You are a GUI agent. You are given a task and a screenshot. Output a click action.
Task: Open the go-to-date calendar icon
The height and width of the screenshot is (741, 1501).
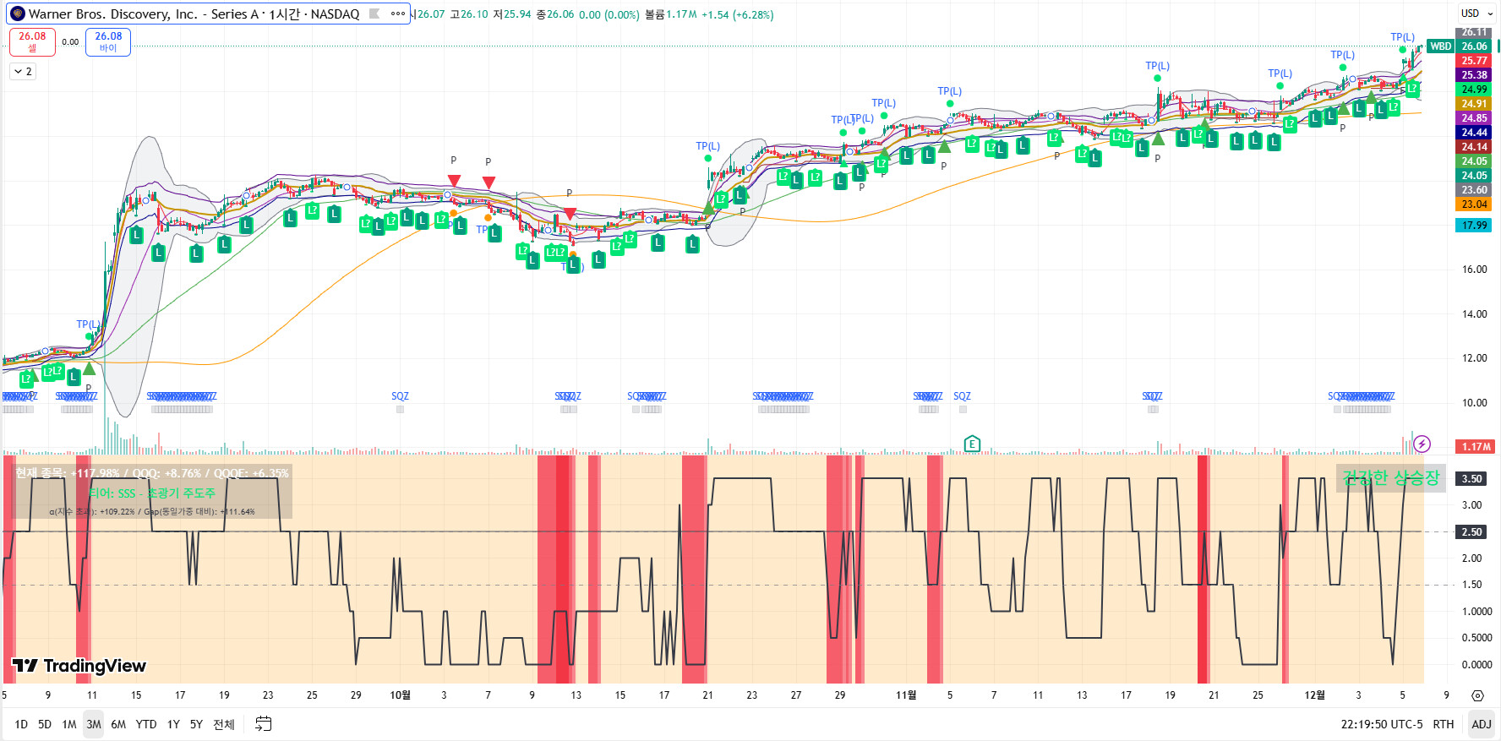(x=264, y=724)
